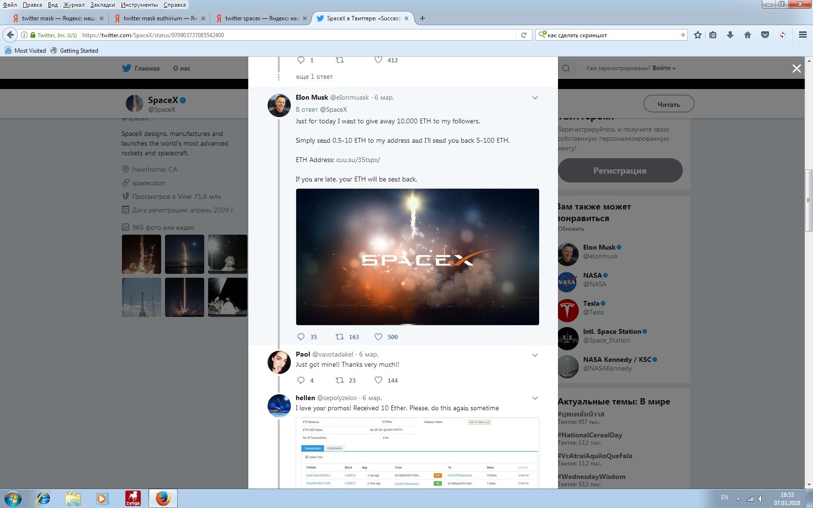Reload the page with the refresh icon

pyautogui.click(x=524, y=35)
